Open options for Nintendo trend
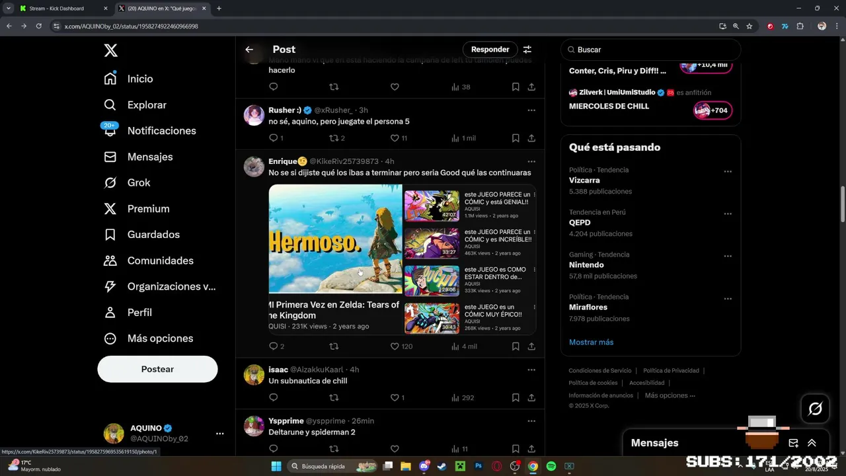The width and height of the screenshot is (846, 476). coord(728,256)
